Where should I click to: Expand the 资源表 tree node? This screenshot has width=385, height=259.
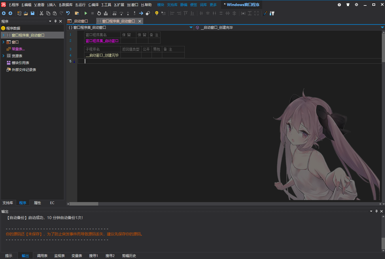tap(3, 56)
